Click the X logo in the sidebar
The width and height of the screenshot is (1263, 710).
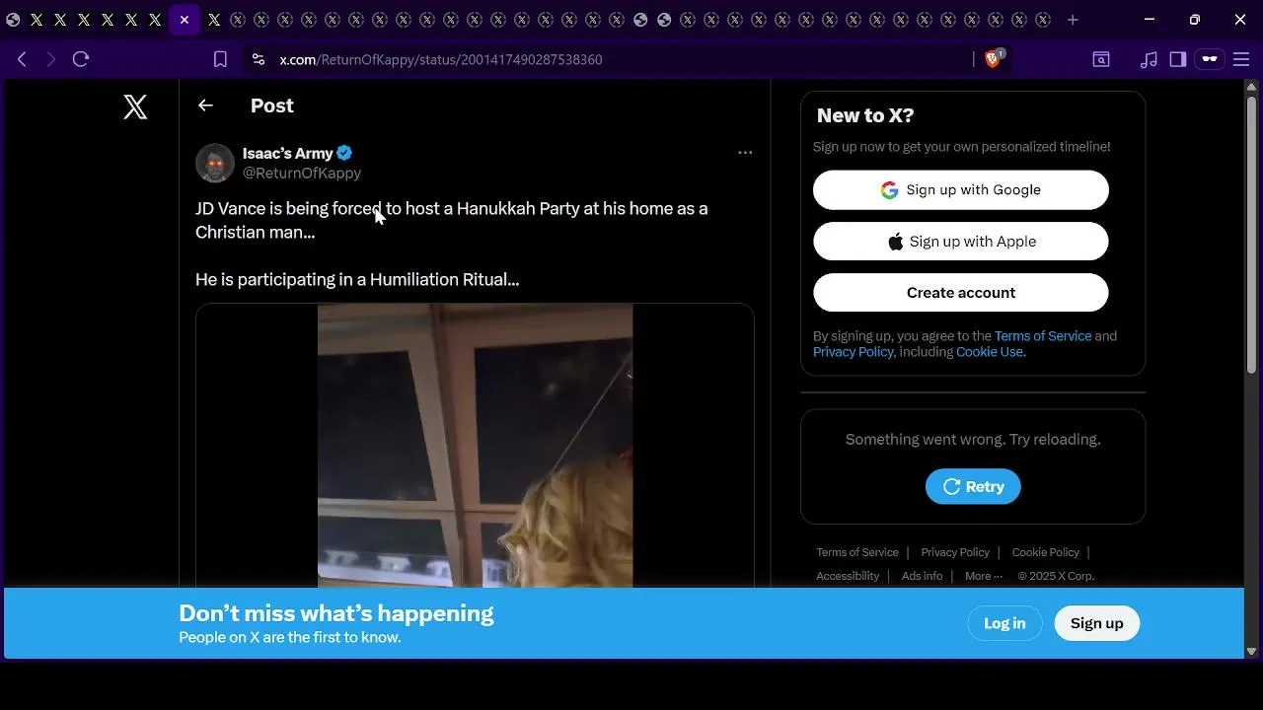pyautogui.click(x=135, y=106)
